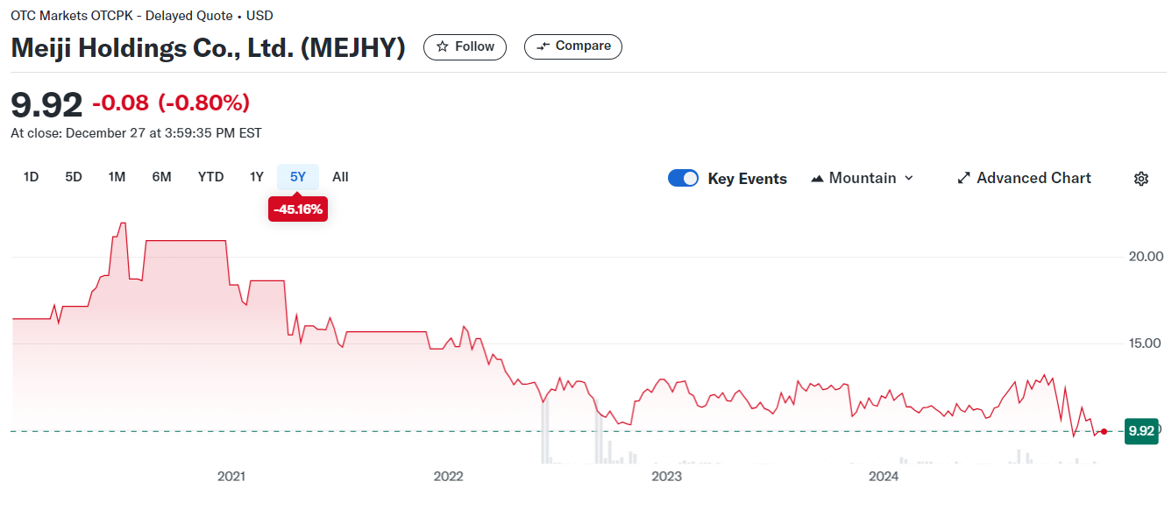Click the 15.00 price axis label
This screenshot has width=1172, height=510.
click(x=1143, y=344)
